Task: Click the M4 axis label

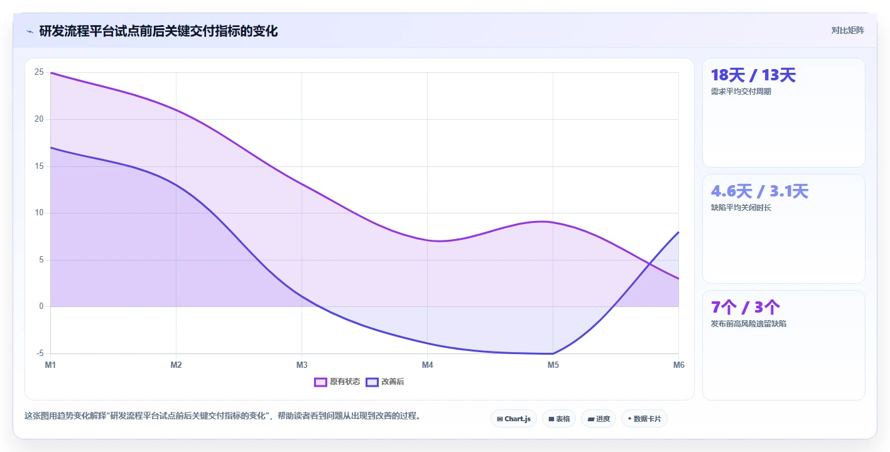Action: 427,365
